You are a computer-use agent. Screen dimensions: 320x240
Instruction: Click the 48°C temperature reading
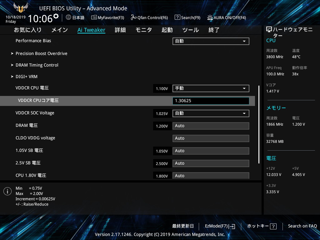(296, 57)
